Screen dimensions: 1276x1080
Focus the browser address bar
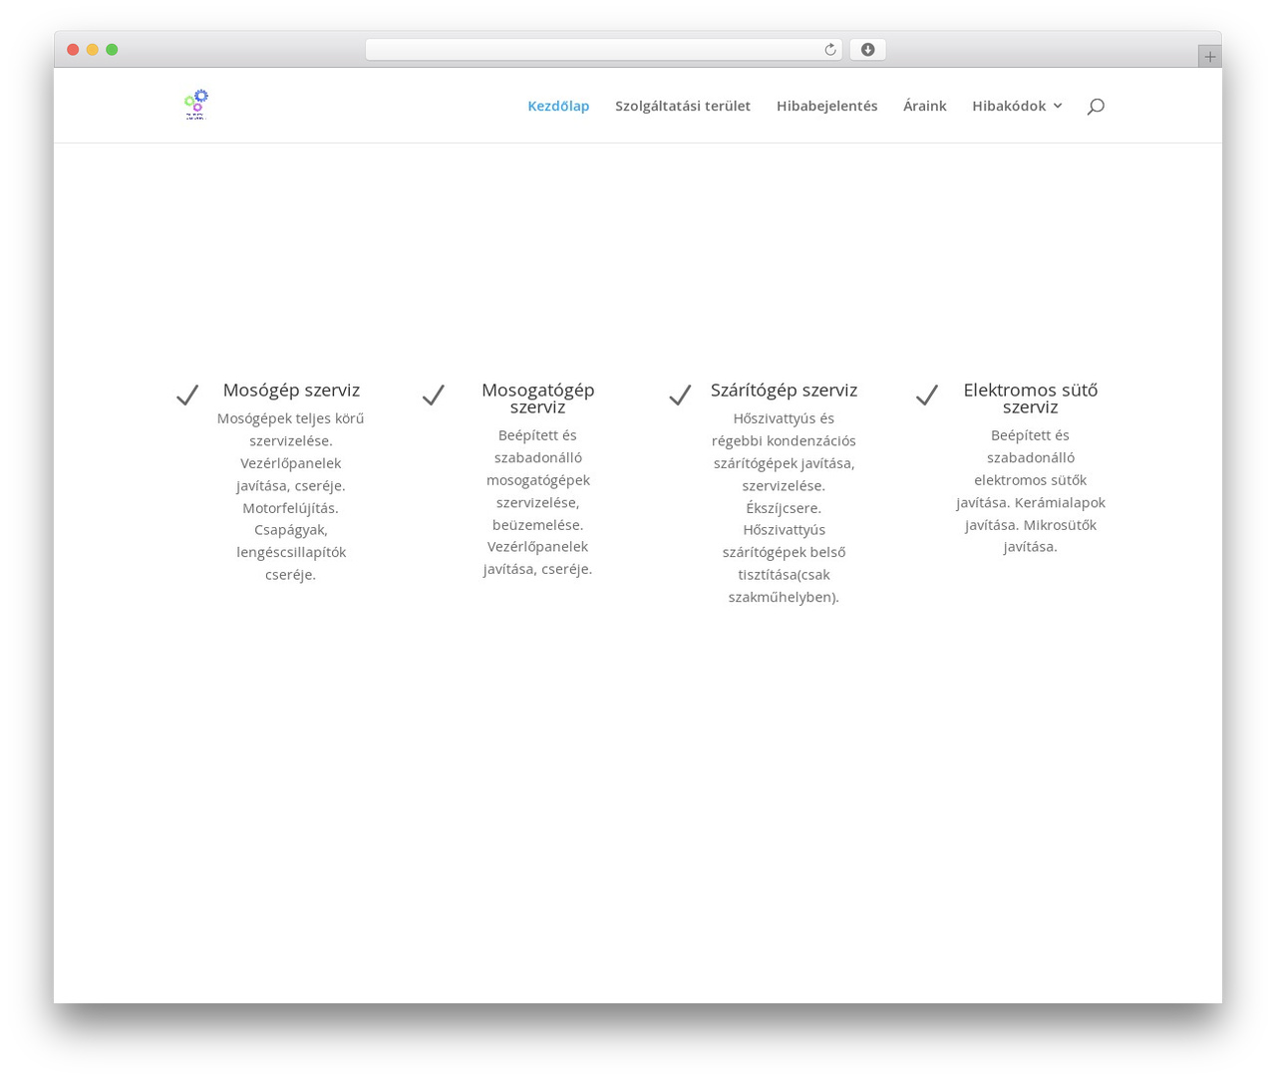pos(603,50)
